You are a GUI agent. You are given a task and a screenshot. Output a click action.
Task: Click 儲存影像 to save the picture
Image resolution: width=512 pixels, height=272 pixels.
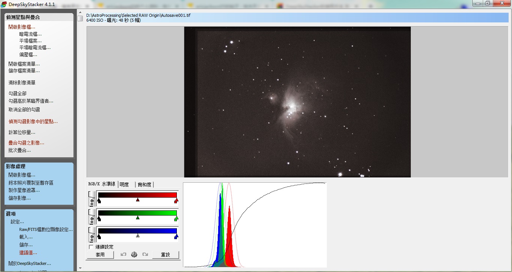pyautogui.click(x=19, y=198)
